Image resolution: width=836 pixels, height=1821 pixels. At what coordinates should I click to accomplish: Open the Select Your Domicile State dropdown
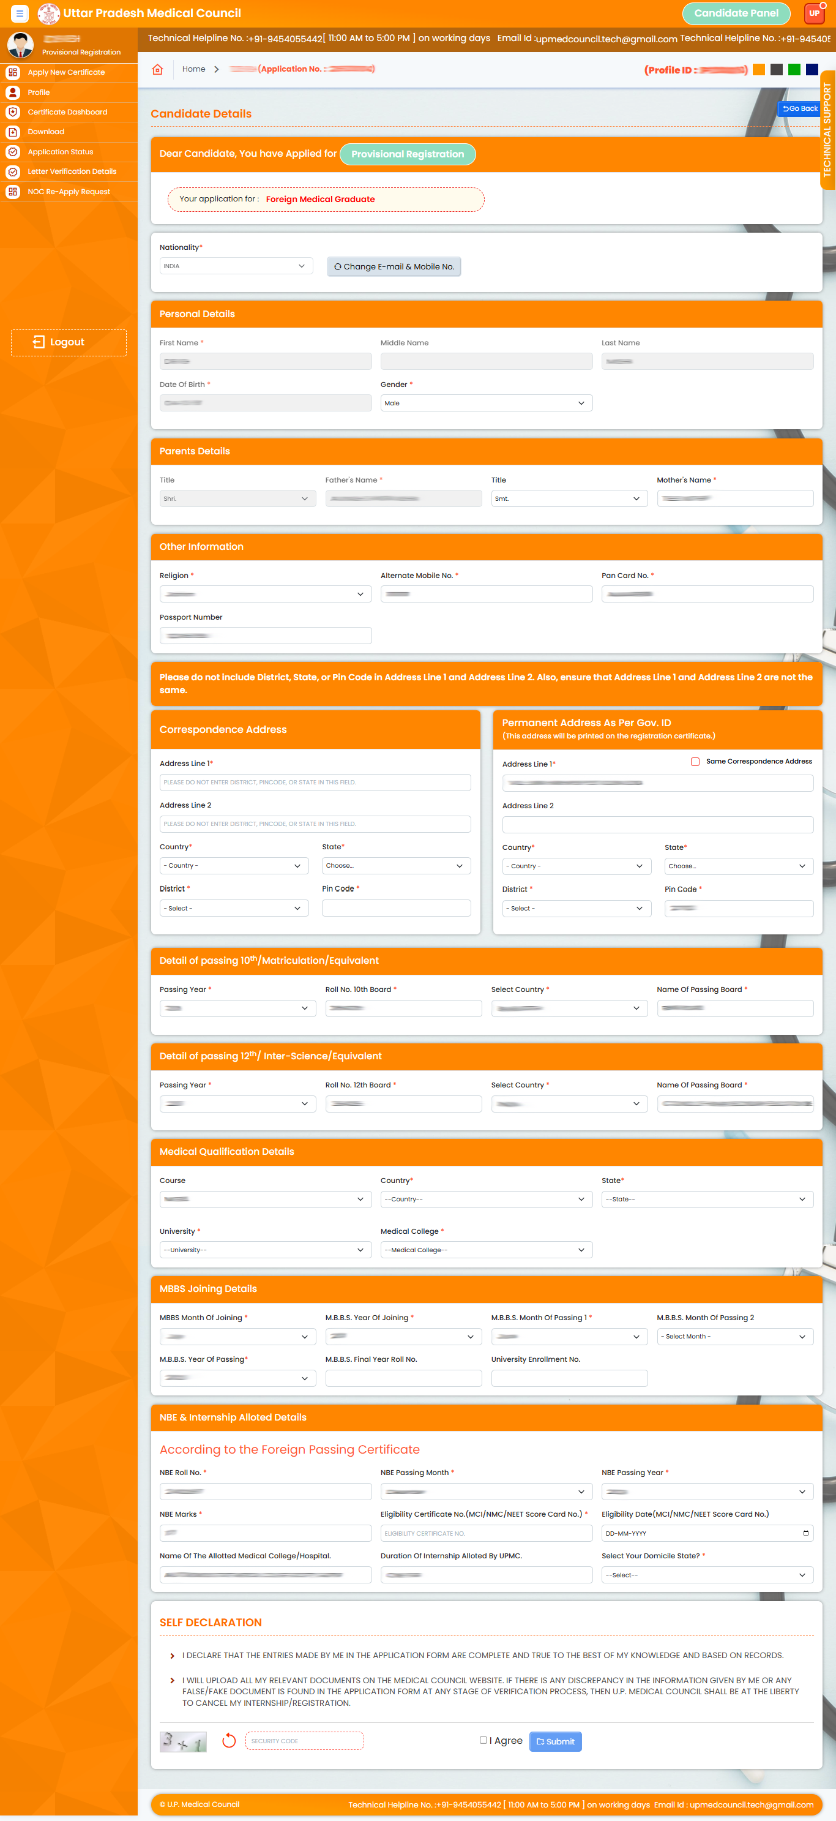click(x=707, y=1575)
